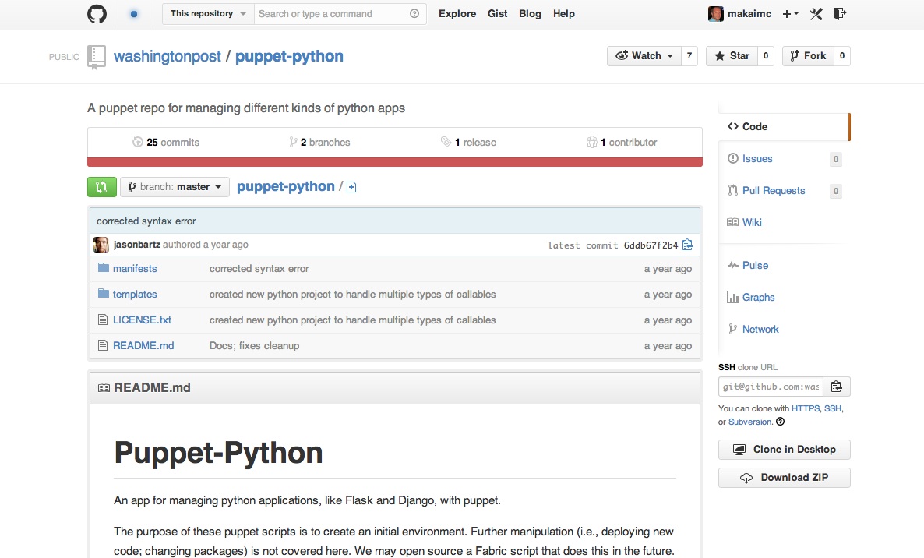Open account settings tools icon

pyautogui.click(x=816, y=13)
